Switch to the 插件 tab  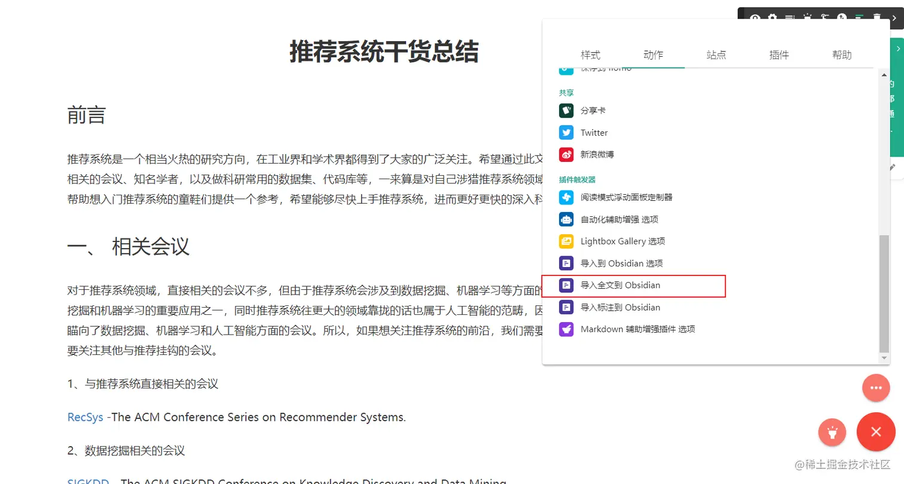point(779,54)
